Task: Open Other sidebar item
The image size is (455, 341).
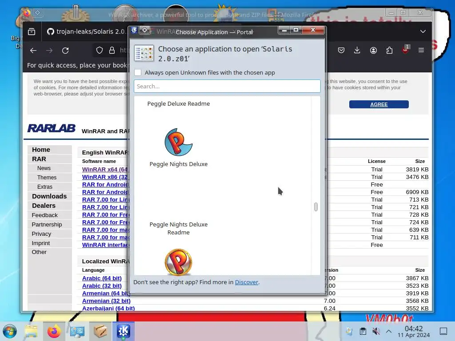Action: [39, 252]
